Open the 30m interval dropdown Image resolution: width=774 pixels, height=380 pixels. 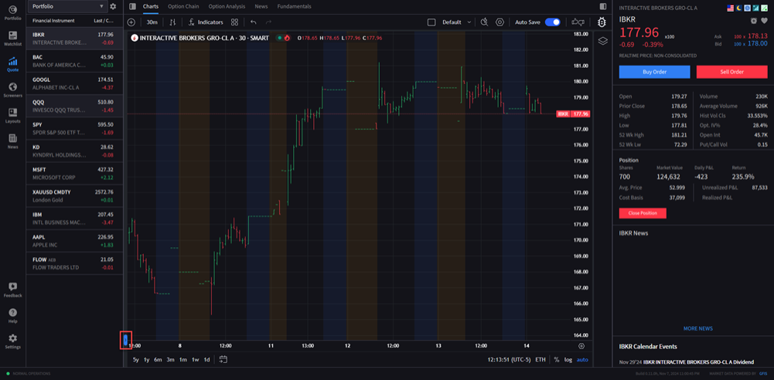coord(152,22)
